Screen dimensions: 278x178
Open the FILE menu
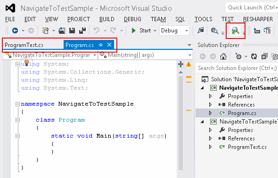coord(10,19)
